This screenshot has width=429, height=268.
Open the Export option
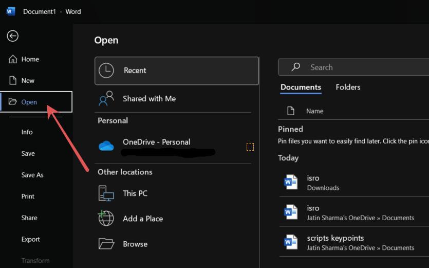click(31, 239)
